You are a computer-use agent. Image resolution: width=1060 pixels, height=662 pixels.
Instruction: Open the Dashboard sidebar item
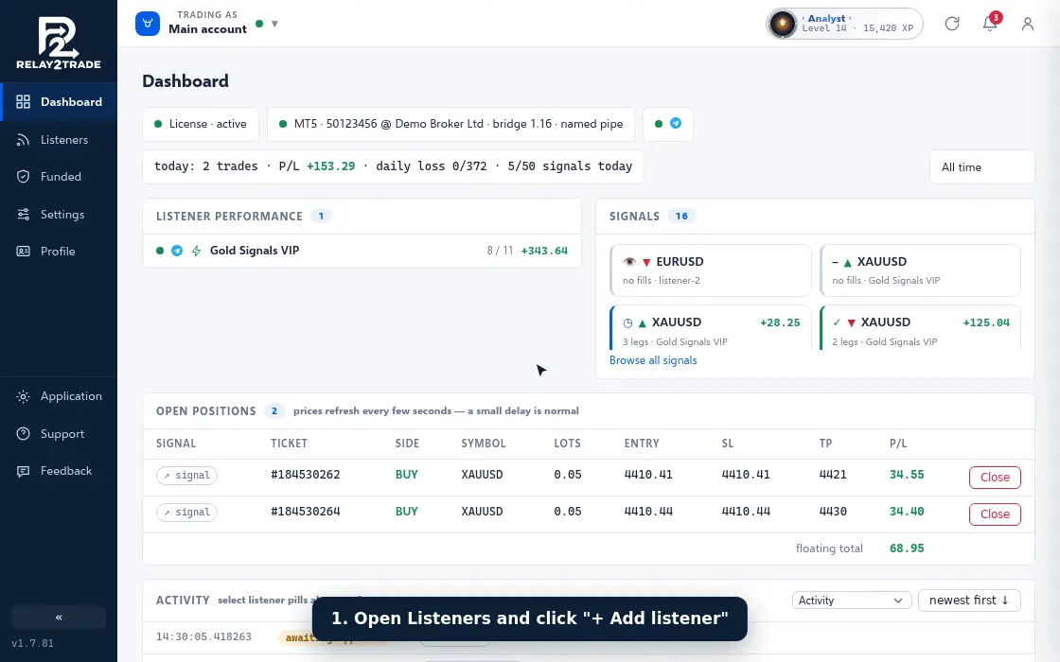coord(59,102)
